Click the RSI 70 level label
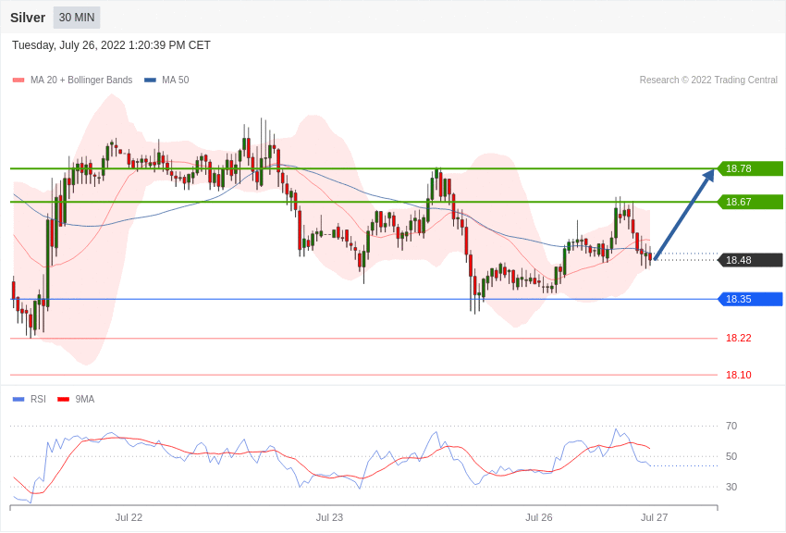This screenshot has height=533, width=786. [x=731, y=426]
